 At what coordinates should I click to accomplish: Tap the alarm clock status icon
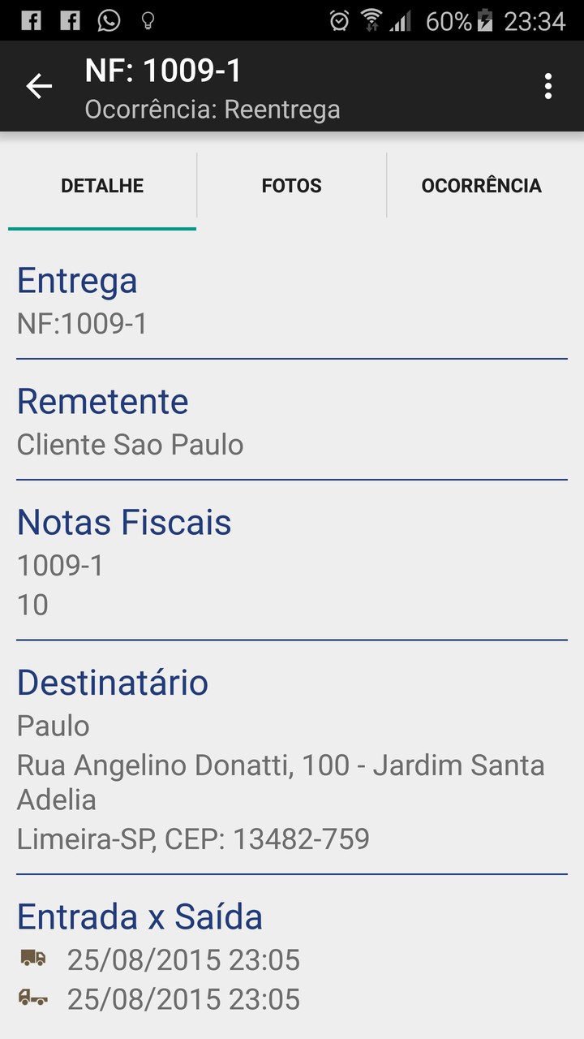click(340, 20)
